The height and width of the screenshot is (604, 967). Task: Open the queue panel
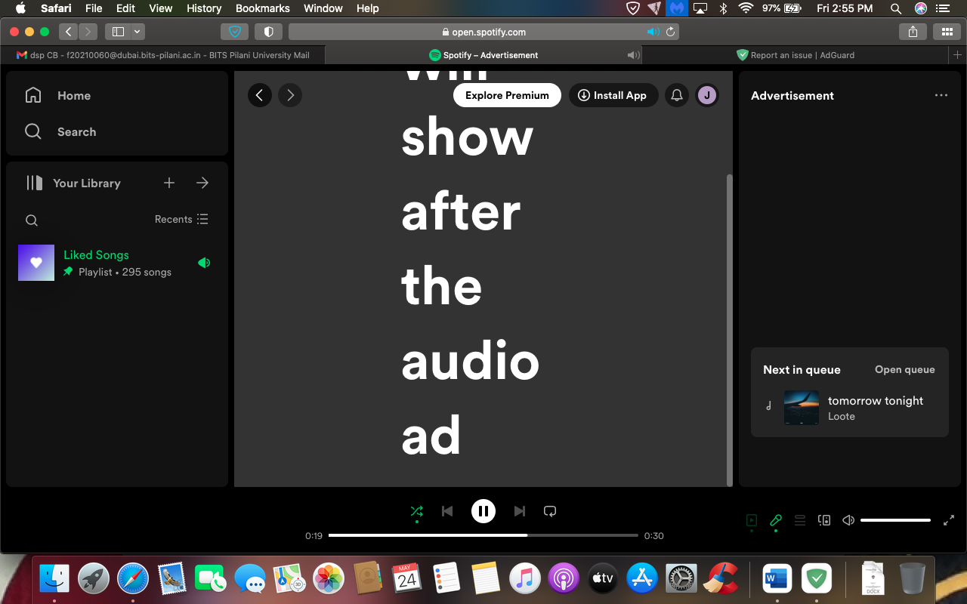click(x=799, y=520)
